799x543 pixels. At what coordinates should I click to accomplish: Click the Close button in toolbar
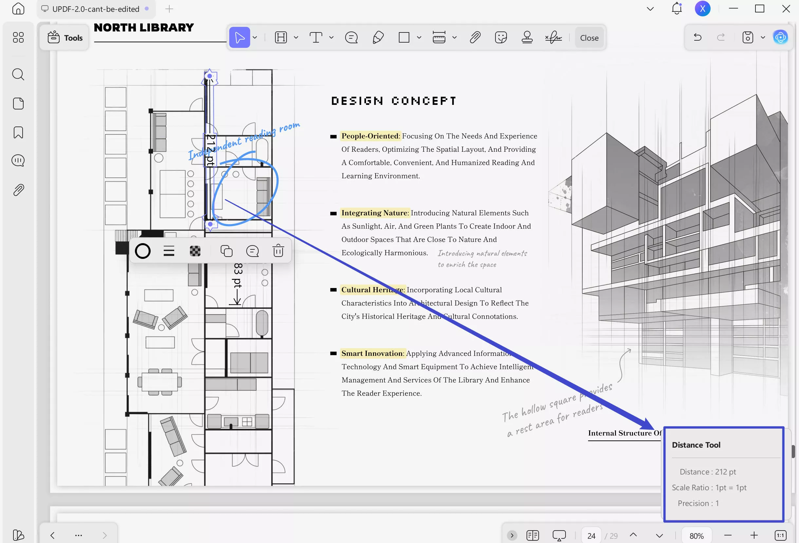[589, 37]
